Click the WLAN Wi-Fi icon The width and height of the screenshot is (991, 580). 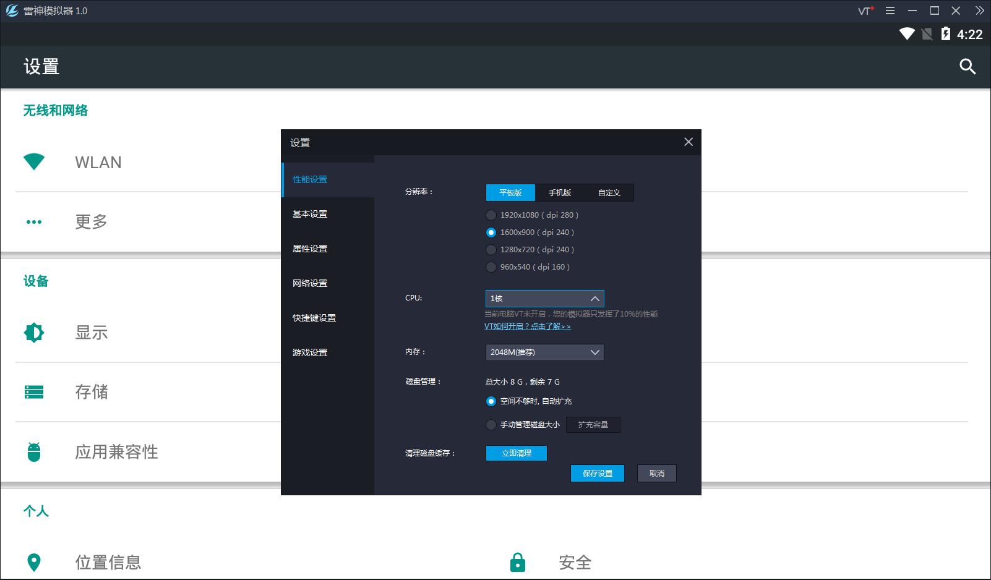coord(34,162)
